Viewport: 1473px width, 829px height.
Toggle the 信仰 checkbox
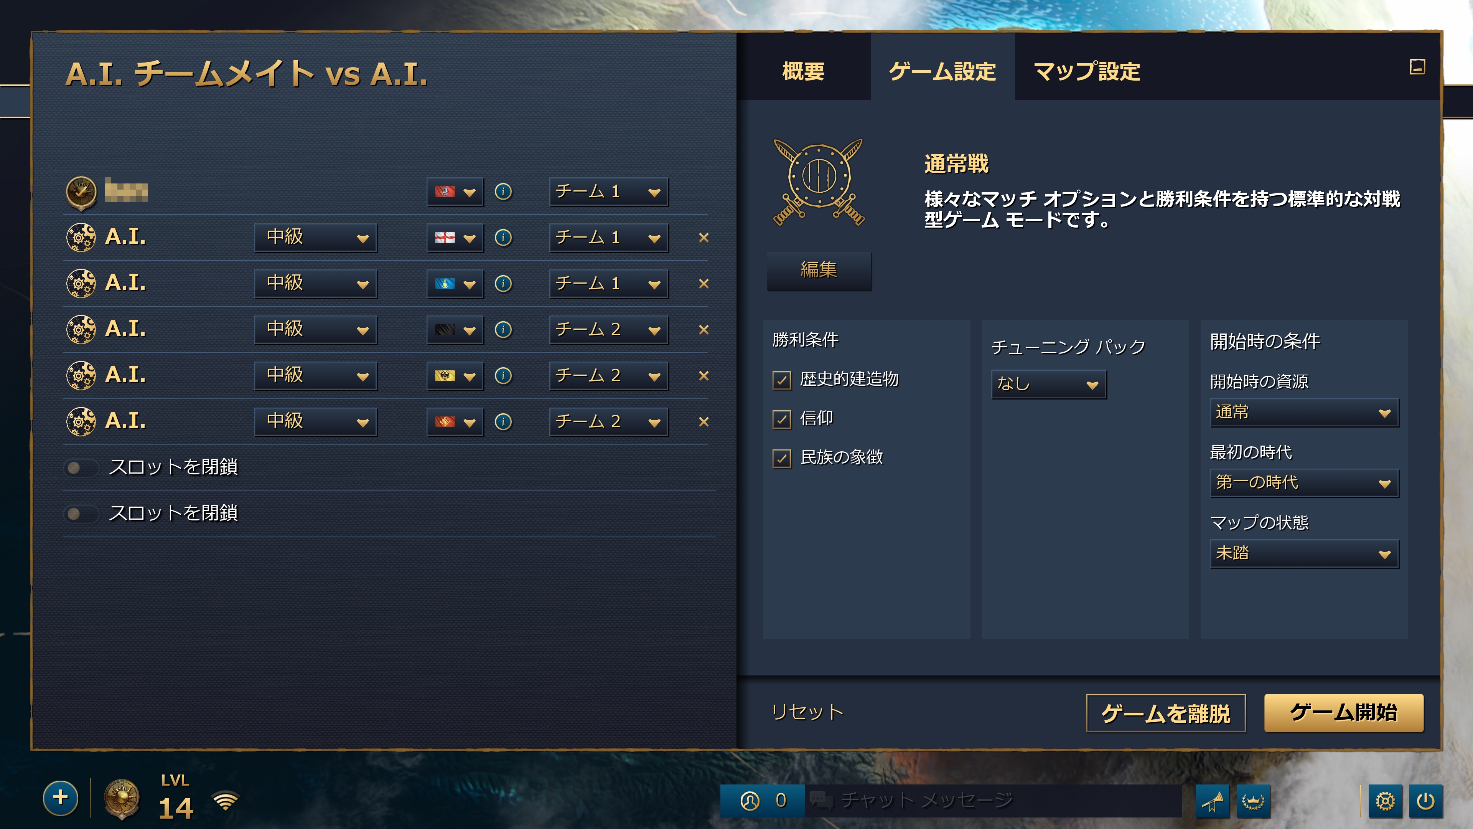click(x=782, y=419)
